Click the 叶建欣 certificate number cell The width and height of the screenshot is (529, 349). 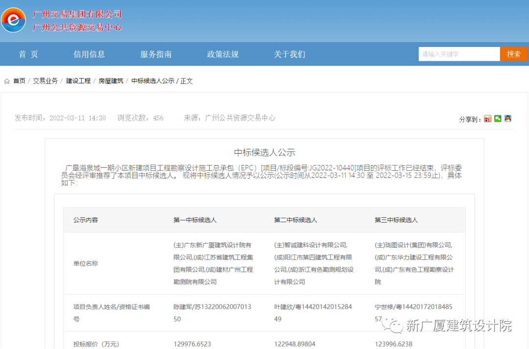point(313,313)
